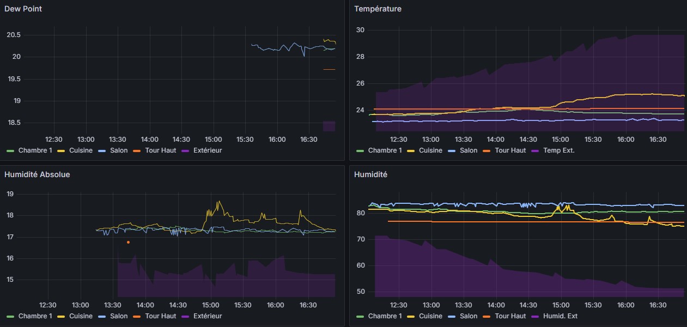Click Tour Haut label in Température legend
The height and width of the screenshot is (327, 687).
point(510,150)
